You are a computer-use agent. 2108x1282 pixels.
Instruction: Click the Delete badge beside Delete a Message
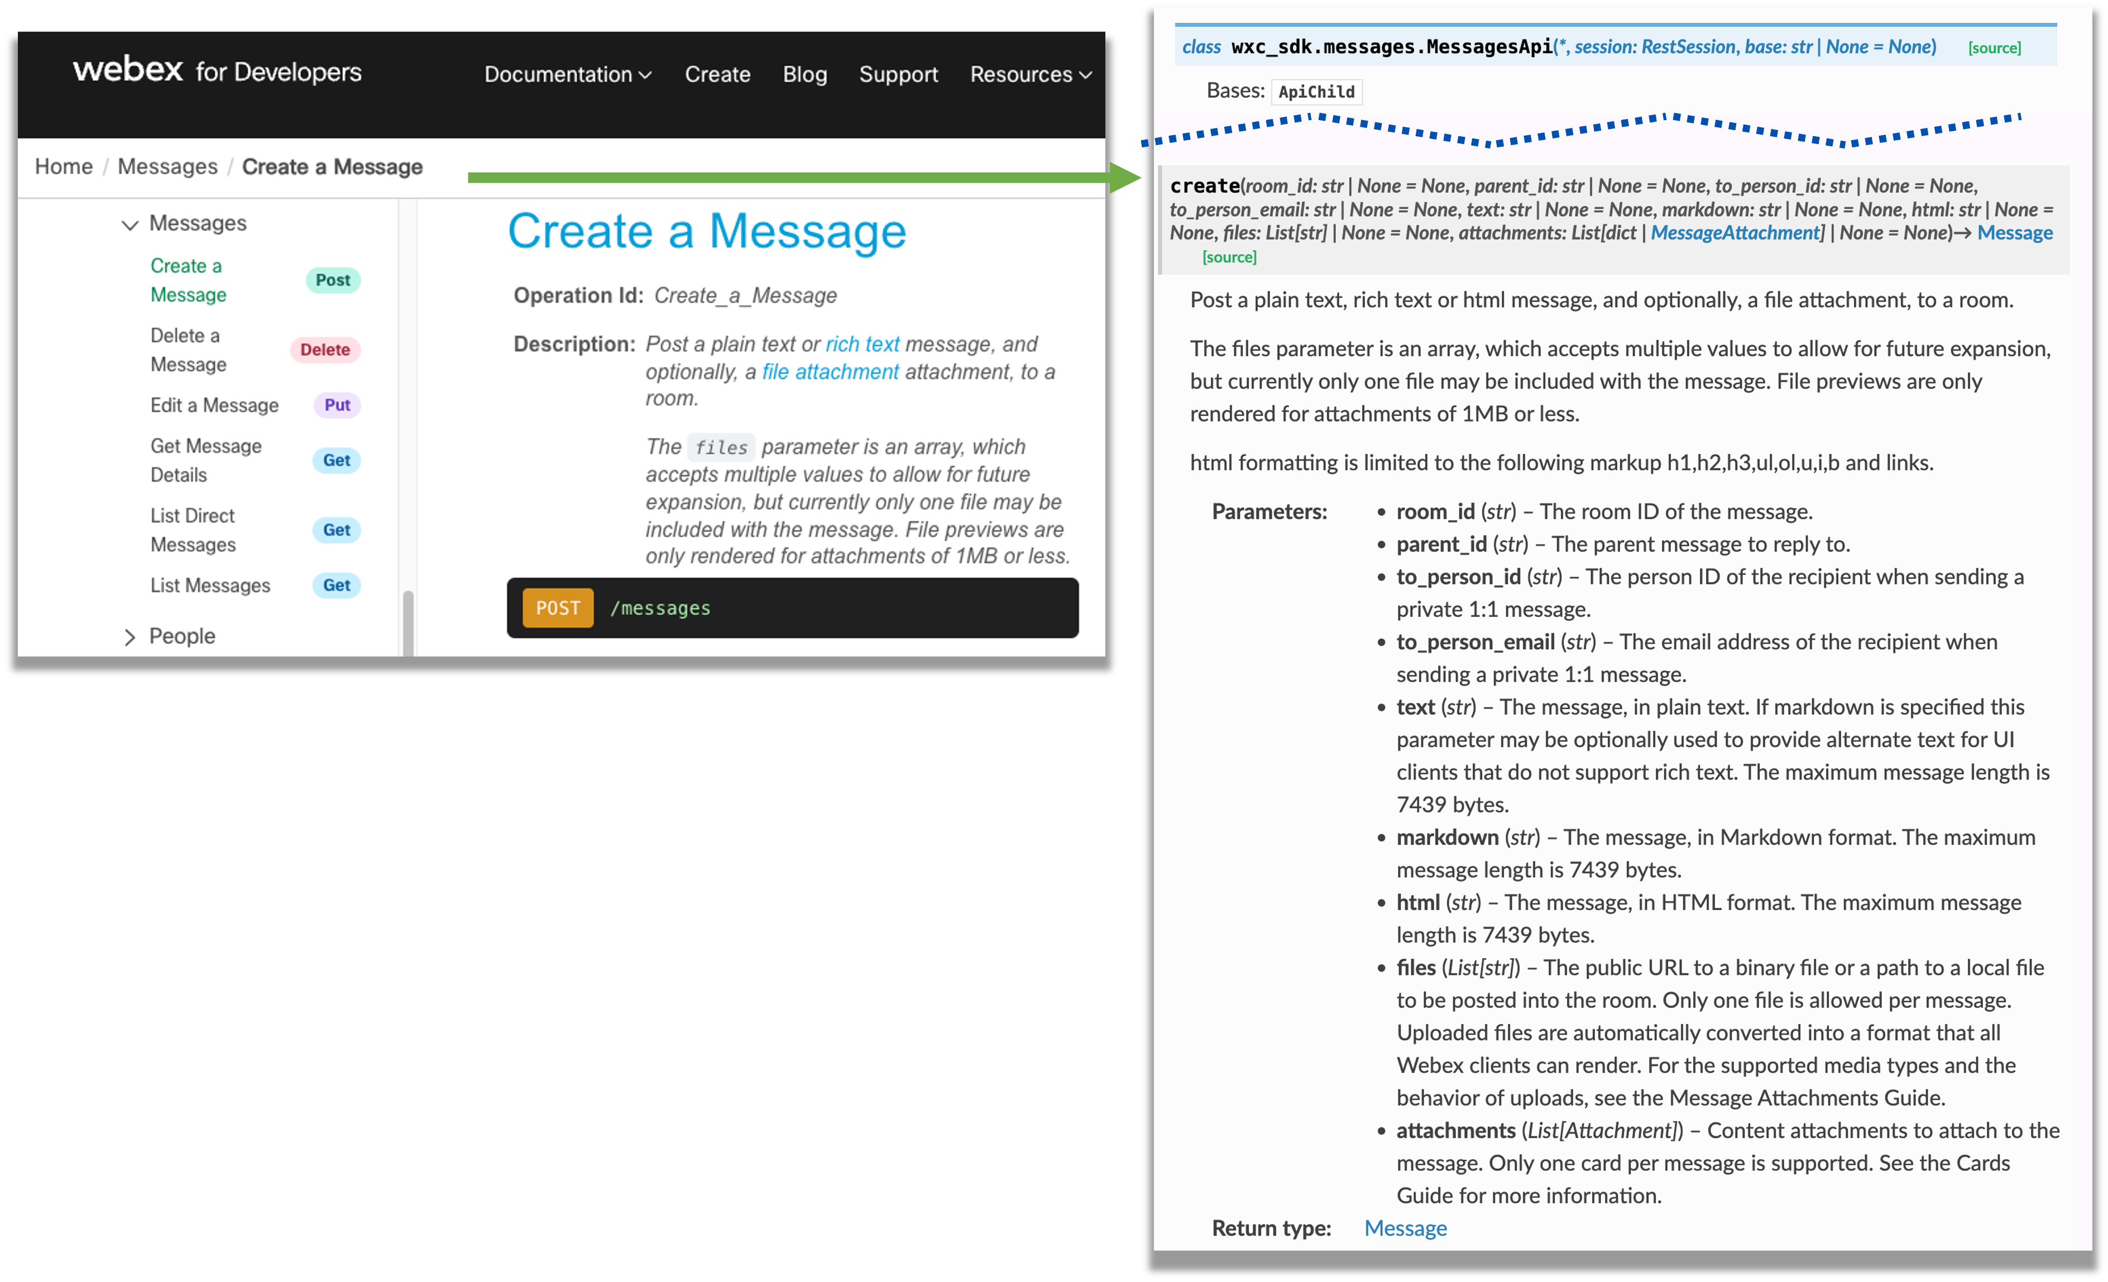tap(324, 350)
